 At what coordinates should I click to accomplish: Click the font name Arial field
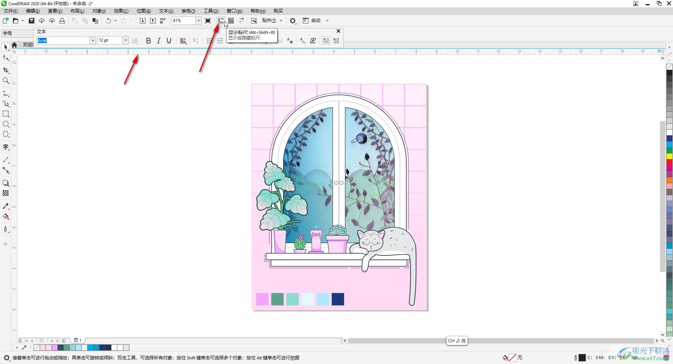click(63, 41)
